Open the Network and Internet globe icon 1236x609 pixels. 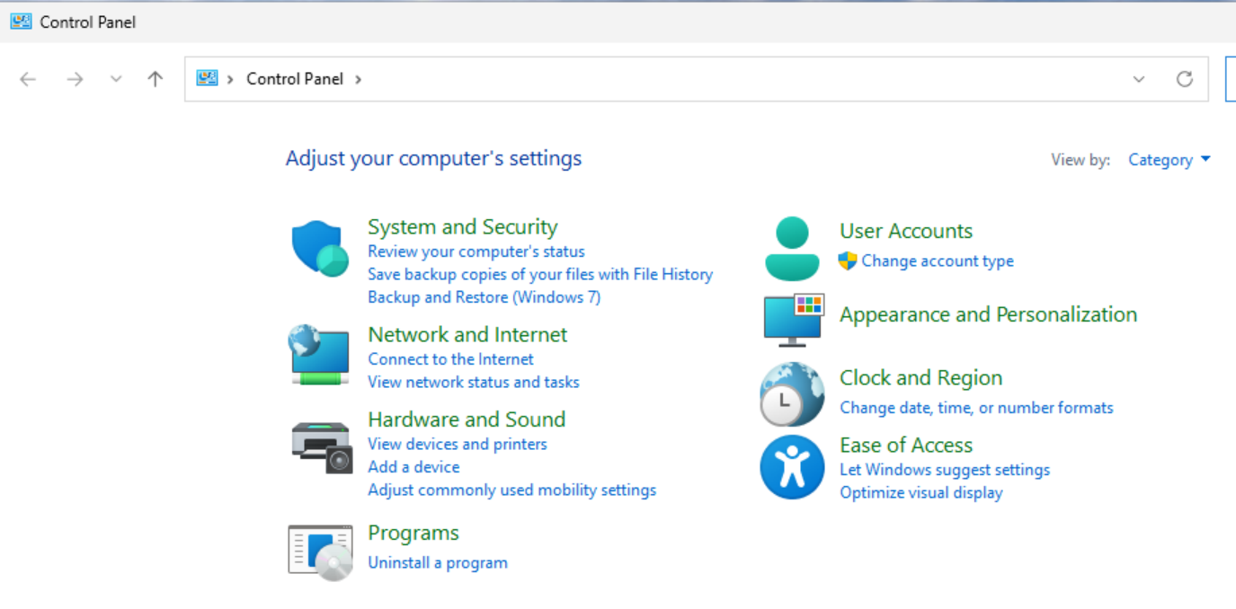pos(319,356)
